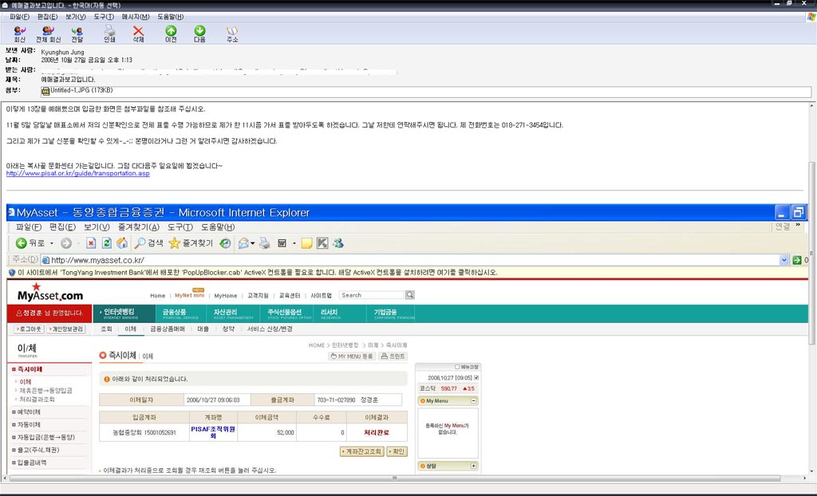Click the 로그아웃 button
Image resolution: width=817 pixels, height=496 pixels.
click(30, 329)
